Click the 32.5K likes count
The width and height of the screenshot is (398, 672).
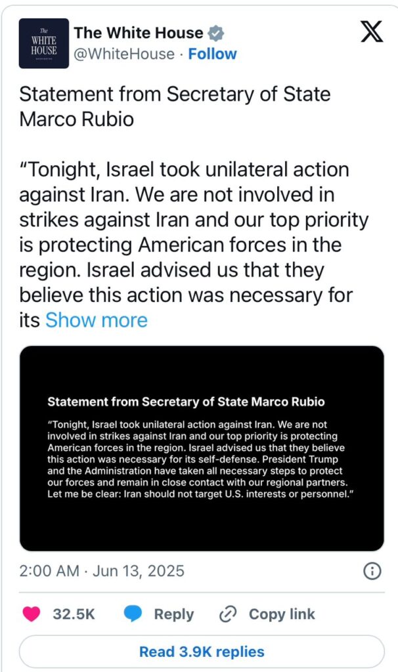click(74, 614)
